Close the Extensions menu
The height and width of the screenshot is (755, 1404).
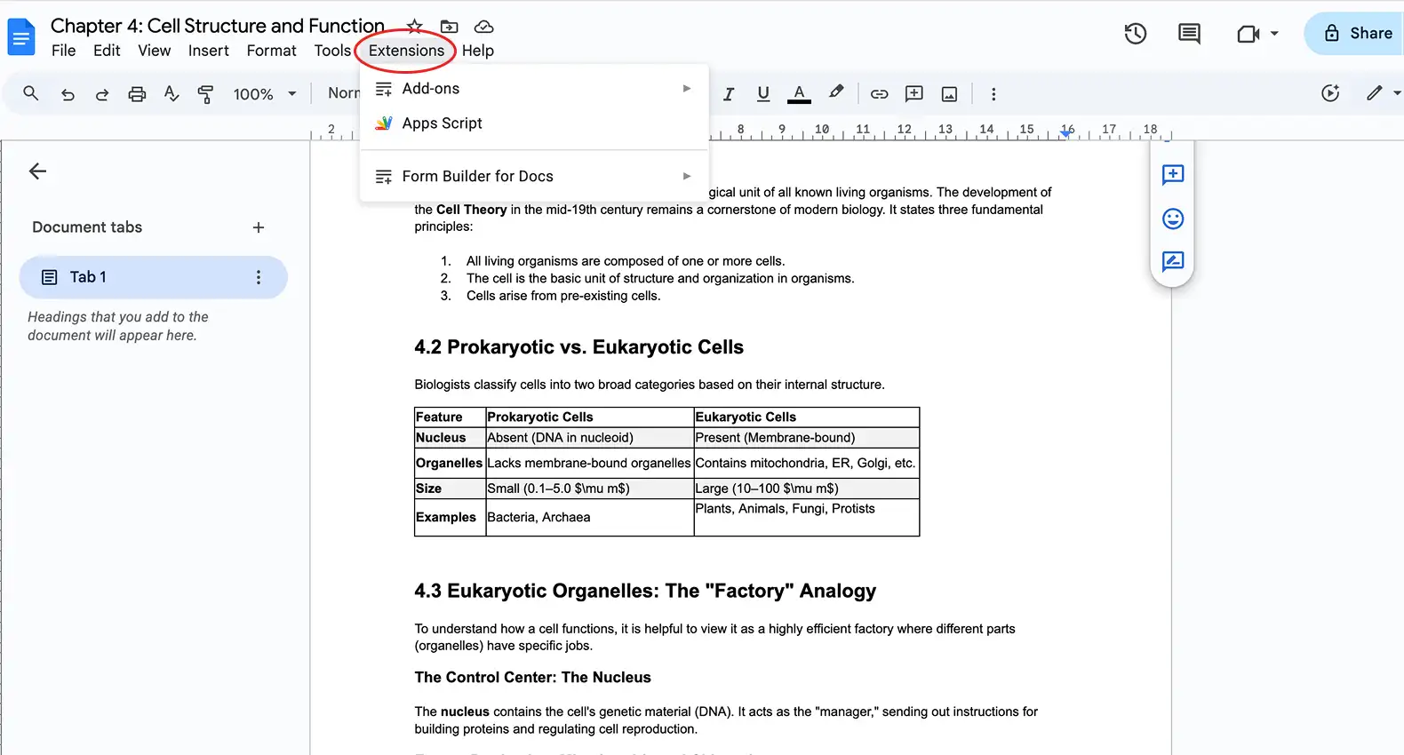(x=406, y=51)
